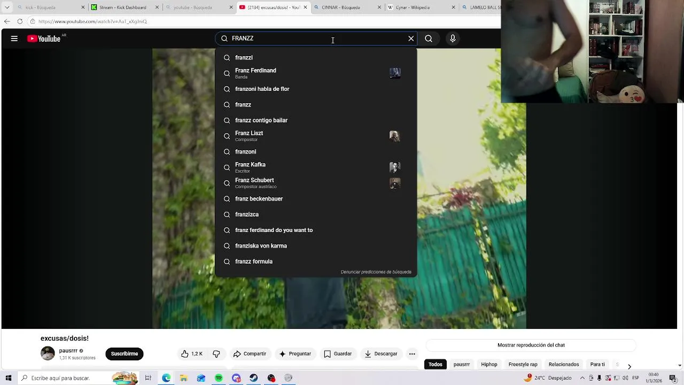Pick the suggestion 'franzz contigo bailar'
This screenshot has width=684, height=385.
[x=316, y=120]
